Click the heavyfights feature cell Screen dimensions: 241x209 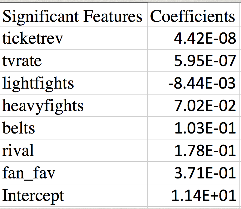pyautogui.click(x=43, y=106)
